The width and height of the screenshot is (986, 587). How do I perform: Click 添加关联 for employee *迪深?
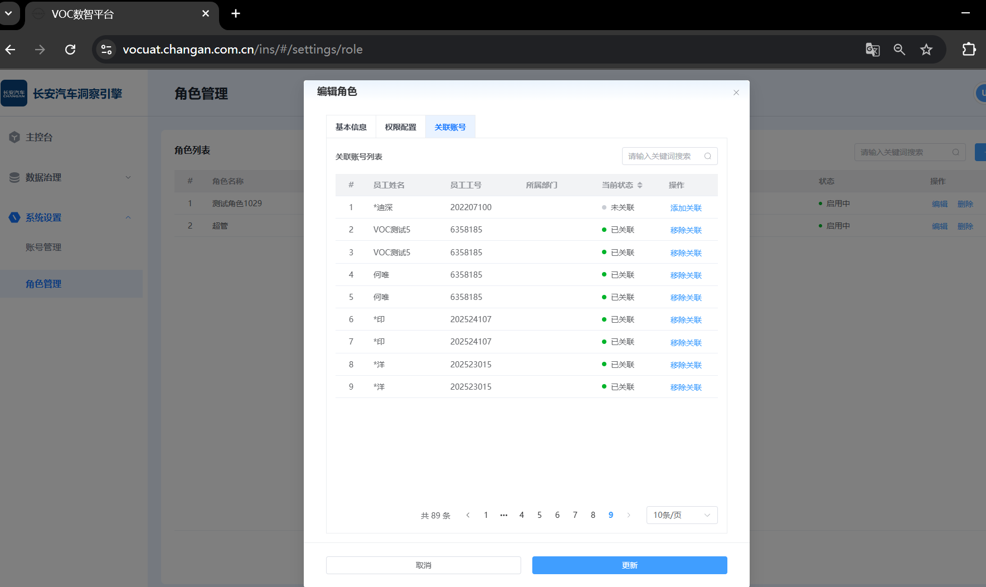tap(686, 208)
